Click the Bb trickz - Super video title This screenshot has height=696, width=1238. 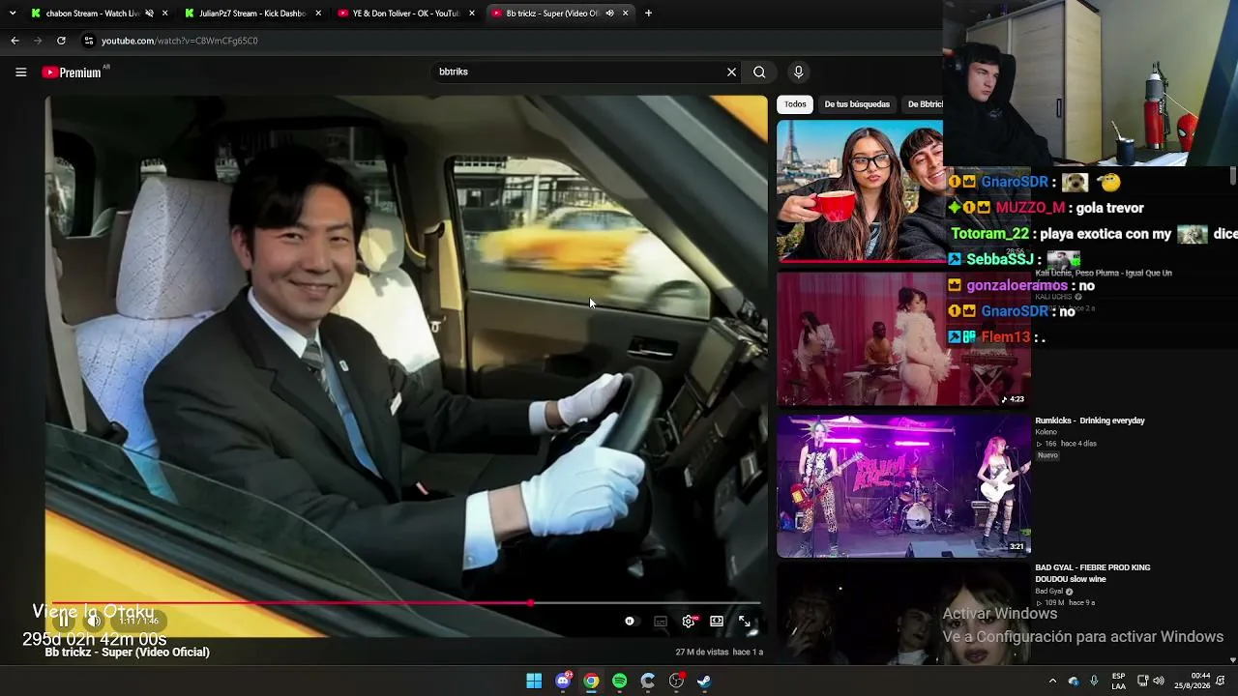tap(127, 652)
